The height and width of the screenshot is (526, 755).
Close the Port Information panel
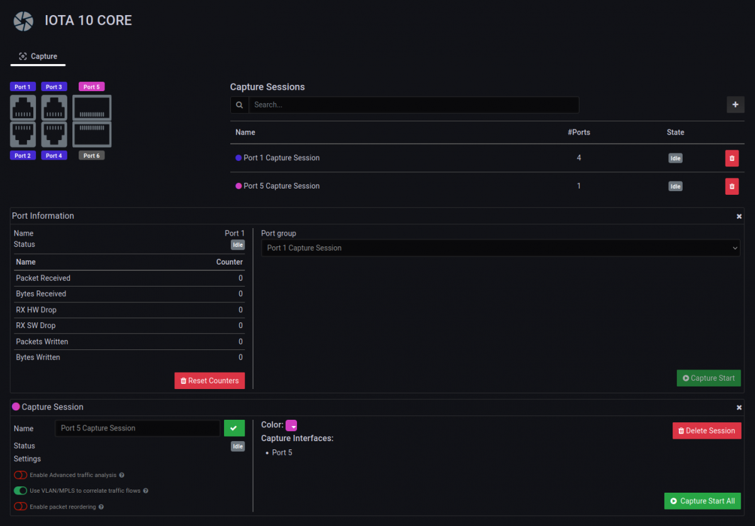[739, 216]
